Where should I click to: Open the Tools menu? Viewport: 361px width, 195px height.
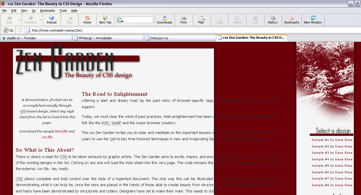tap(63, 11)
